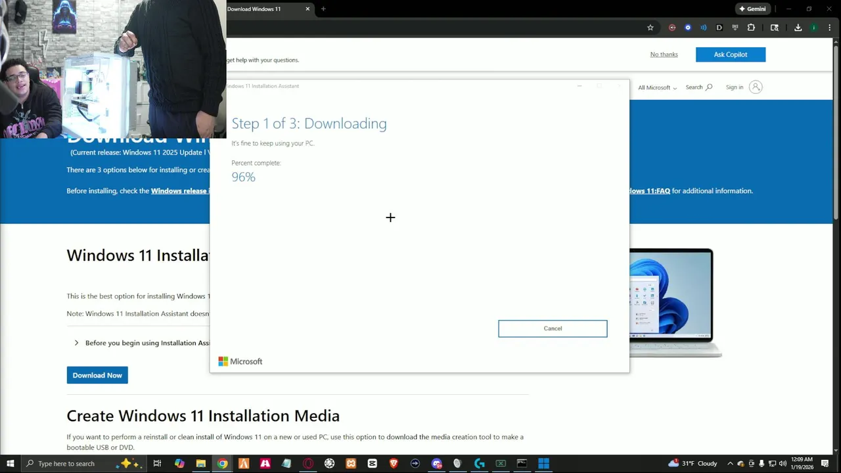Screen dimensions: 841x473
Task: Click the taskbar search box
Action: tap(84, 463)
